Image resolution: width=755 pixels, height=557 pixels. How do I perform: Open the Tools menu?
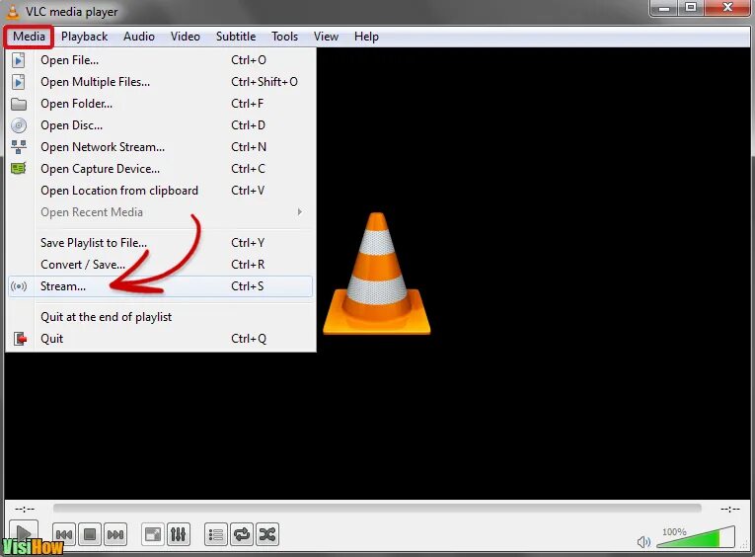(284, 37)
